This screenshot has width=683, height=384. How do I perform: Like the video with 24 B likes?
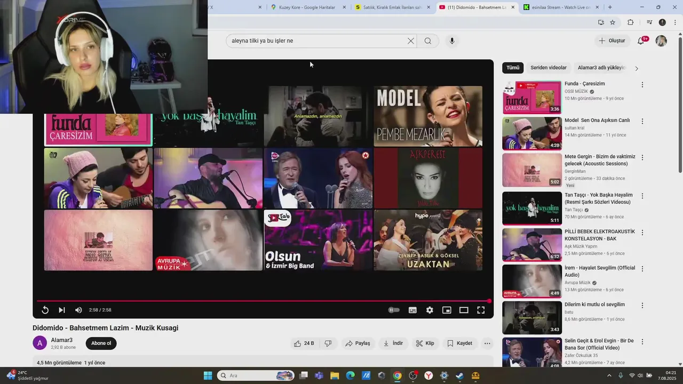tap(304, 343)
